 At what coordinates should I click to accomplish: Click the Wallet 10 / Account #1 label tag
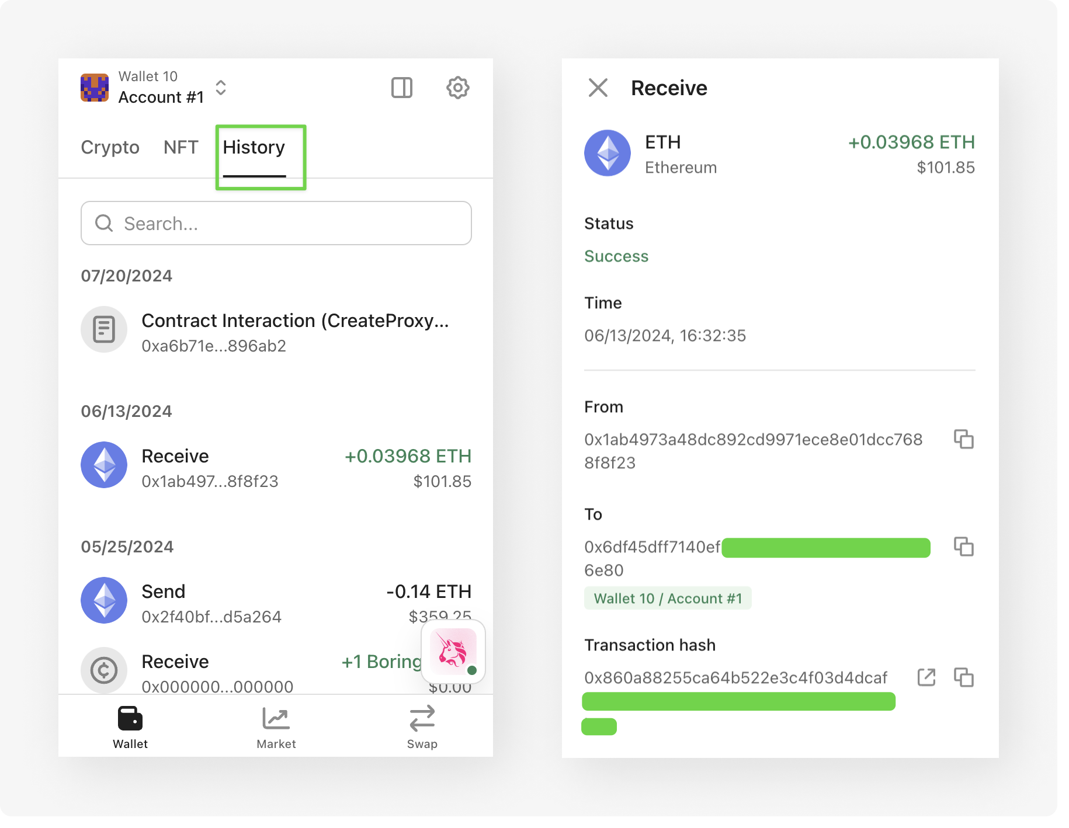point(668,599)
